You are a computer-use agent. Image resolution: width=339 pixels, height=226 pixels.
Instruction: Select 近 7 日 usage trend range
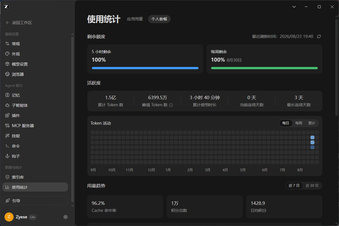click(294, 186)
